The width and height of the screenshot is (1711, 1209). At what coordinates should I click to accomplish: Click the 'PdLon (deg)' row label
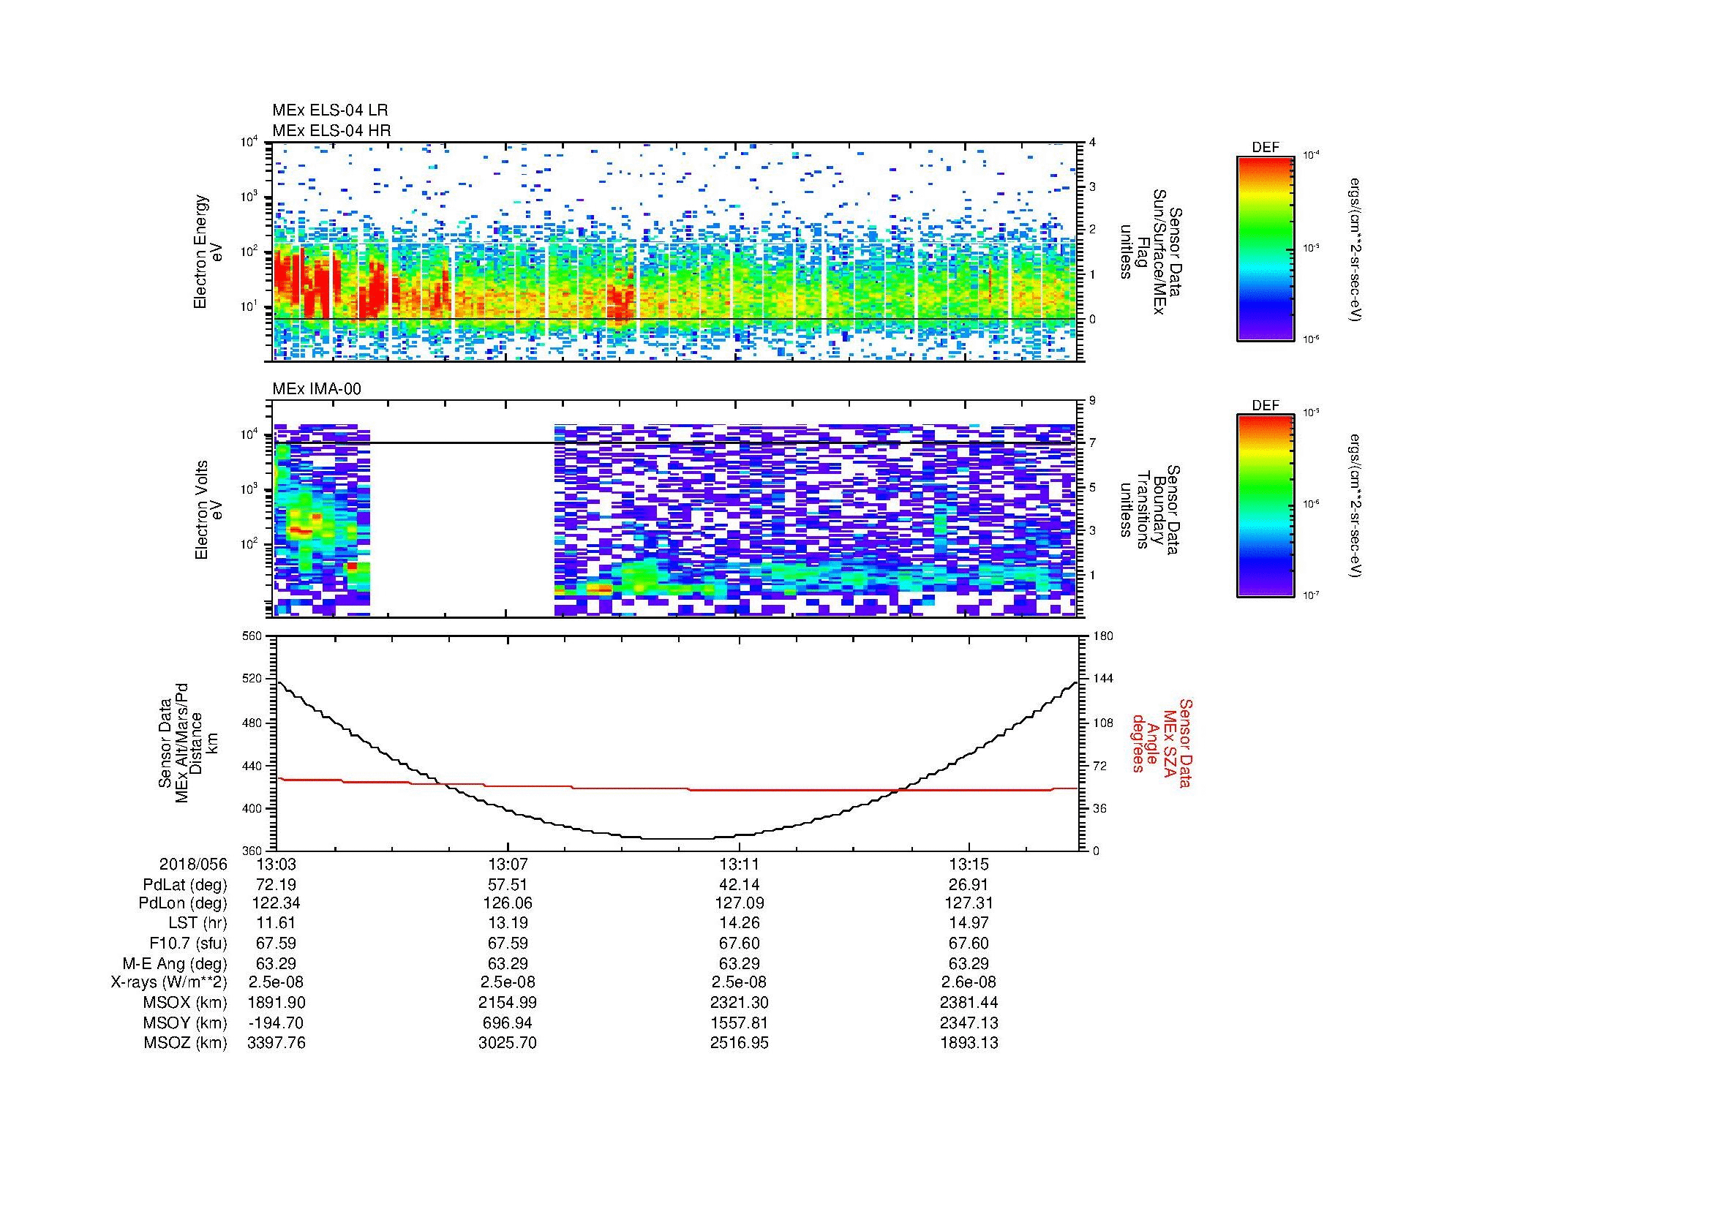[x=184, y=903]
